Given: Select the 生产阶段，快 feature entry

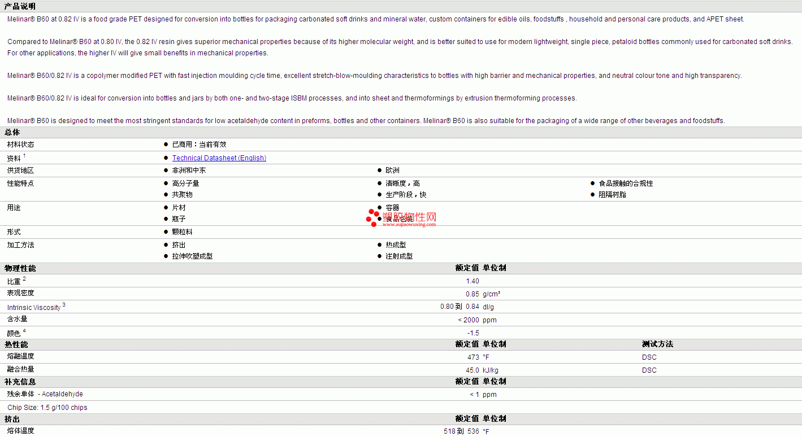Looking at the screenshot, I should (x=406, y=195).
